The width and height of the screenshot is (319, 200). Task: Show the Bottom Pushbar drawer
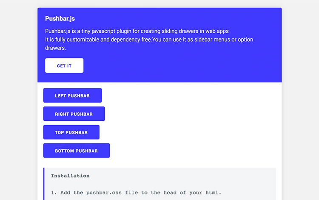pyautogui.click(x=76, y=151)
